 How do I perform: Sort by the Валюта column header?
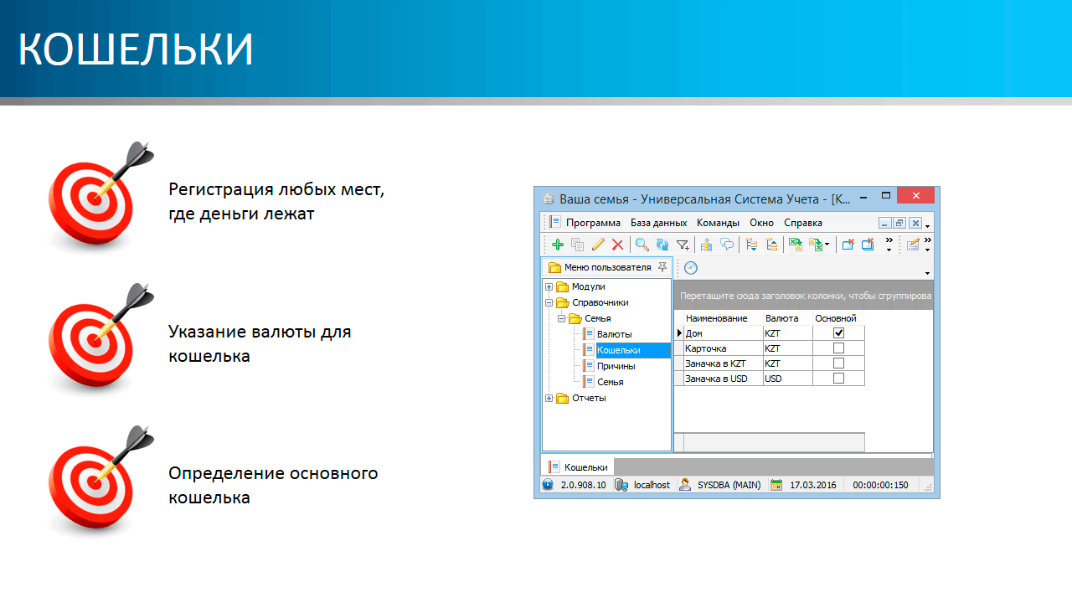[786, 318]
